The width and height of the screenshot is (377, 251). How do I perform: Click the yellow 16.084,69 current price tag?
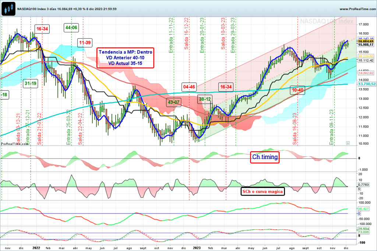pos(366,42)
